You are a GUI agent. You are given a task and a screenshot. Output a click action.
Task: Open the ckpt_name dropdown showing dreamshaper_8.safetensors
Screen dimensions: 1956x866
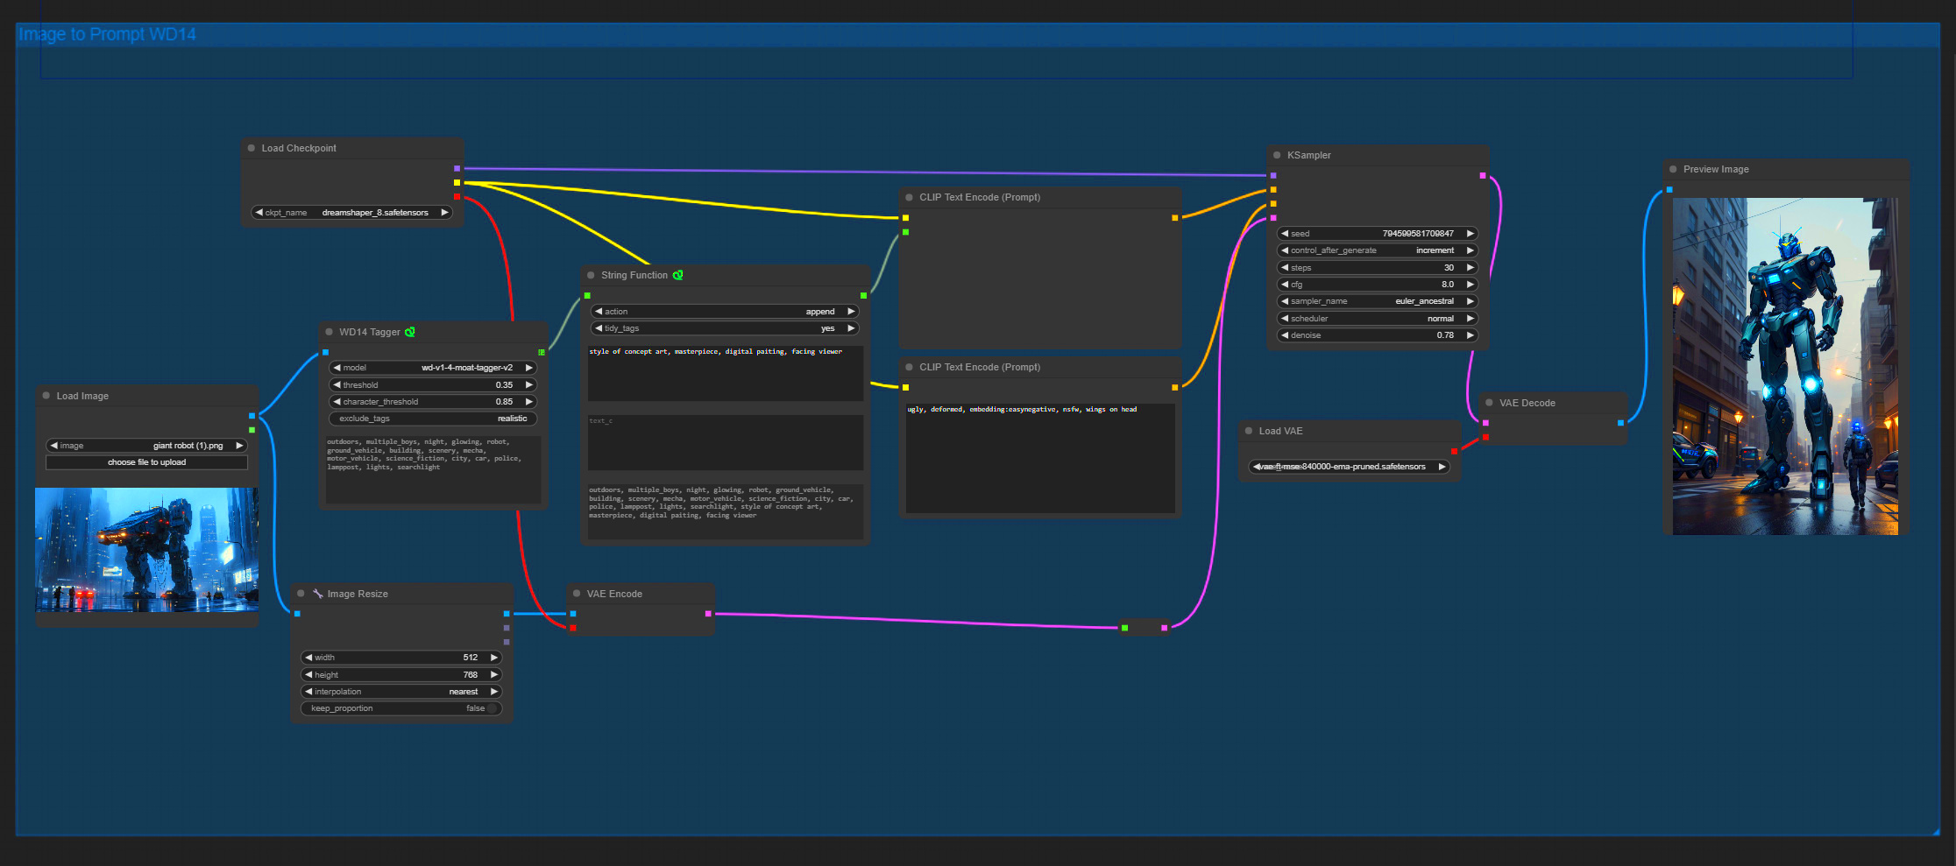pyautogui.click(x=352, y=213)
